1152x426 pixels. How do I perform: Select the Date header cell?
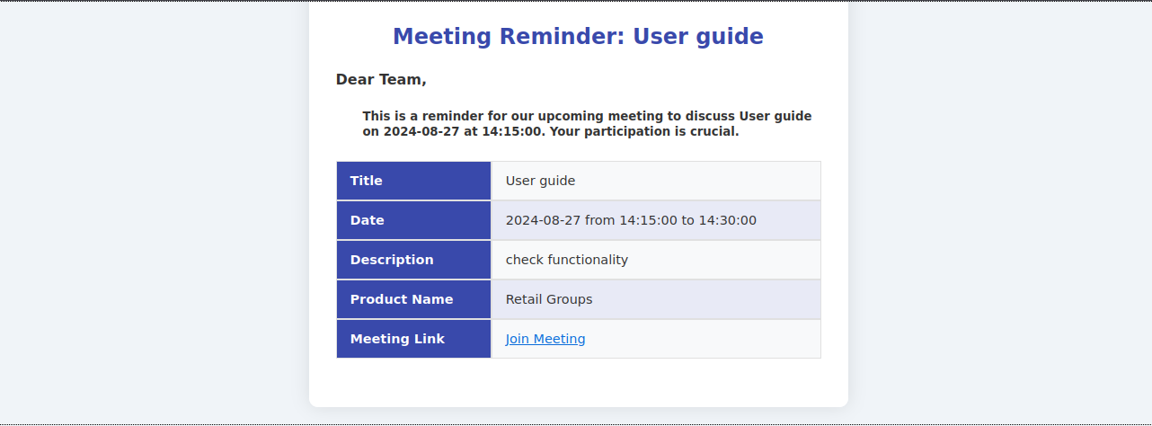click(x=413, y=220)
